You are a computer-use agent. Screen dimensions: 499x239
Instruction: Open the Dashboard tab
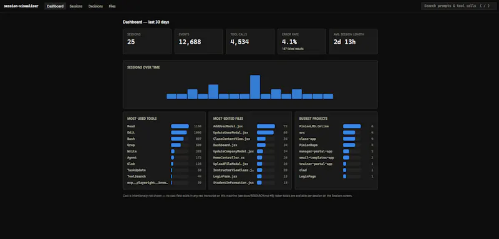(x=55, y=6)
